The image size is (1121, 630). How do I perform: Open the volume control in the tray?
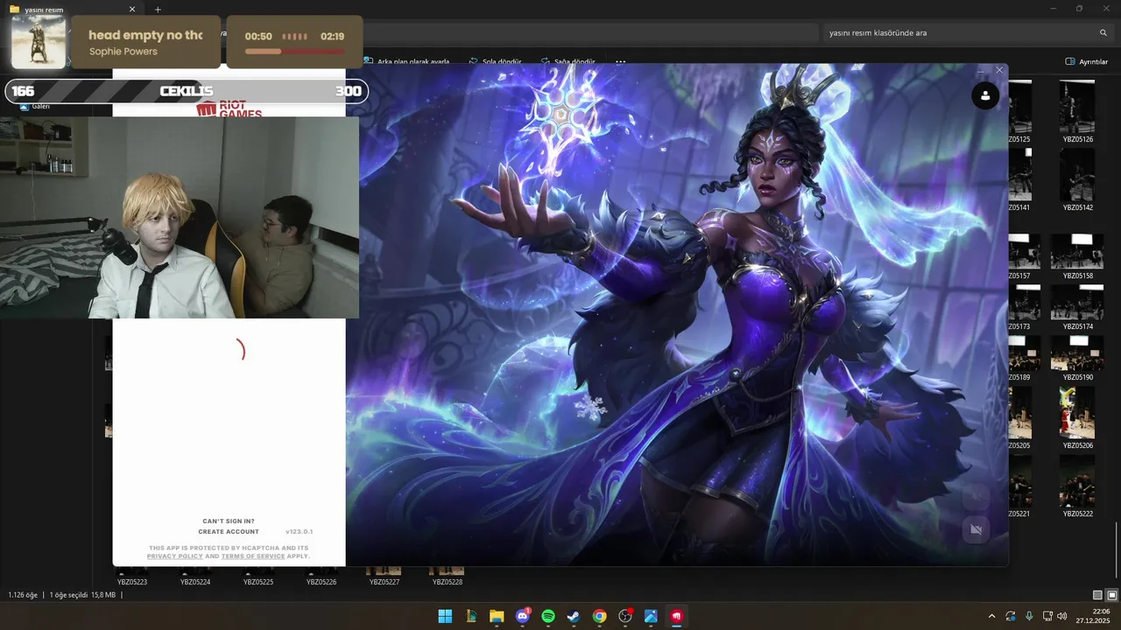click(x=1062, y=616)
